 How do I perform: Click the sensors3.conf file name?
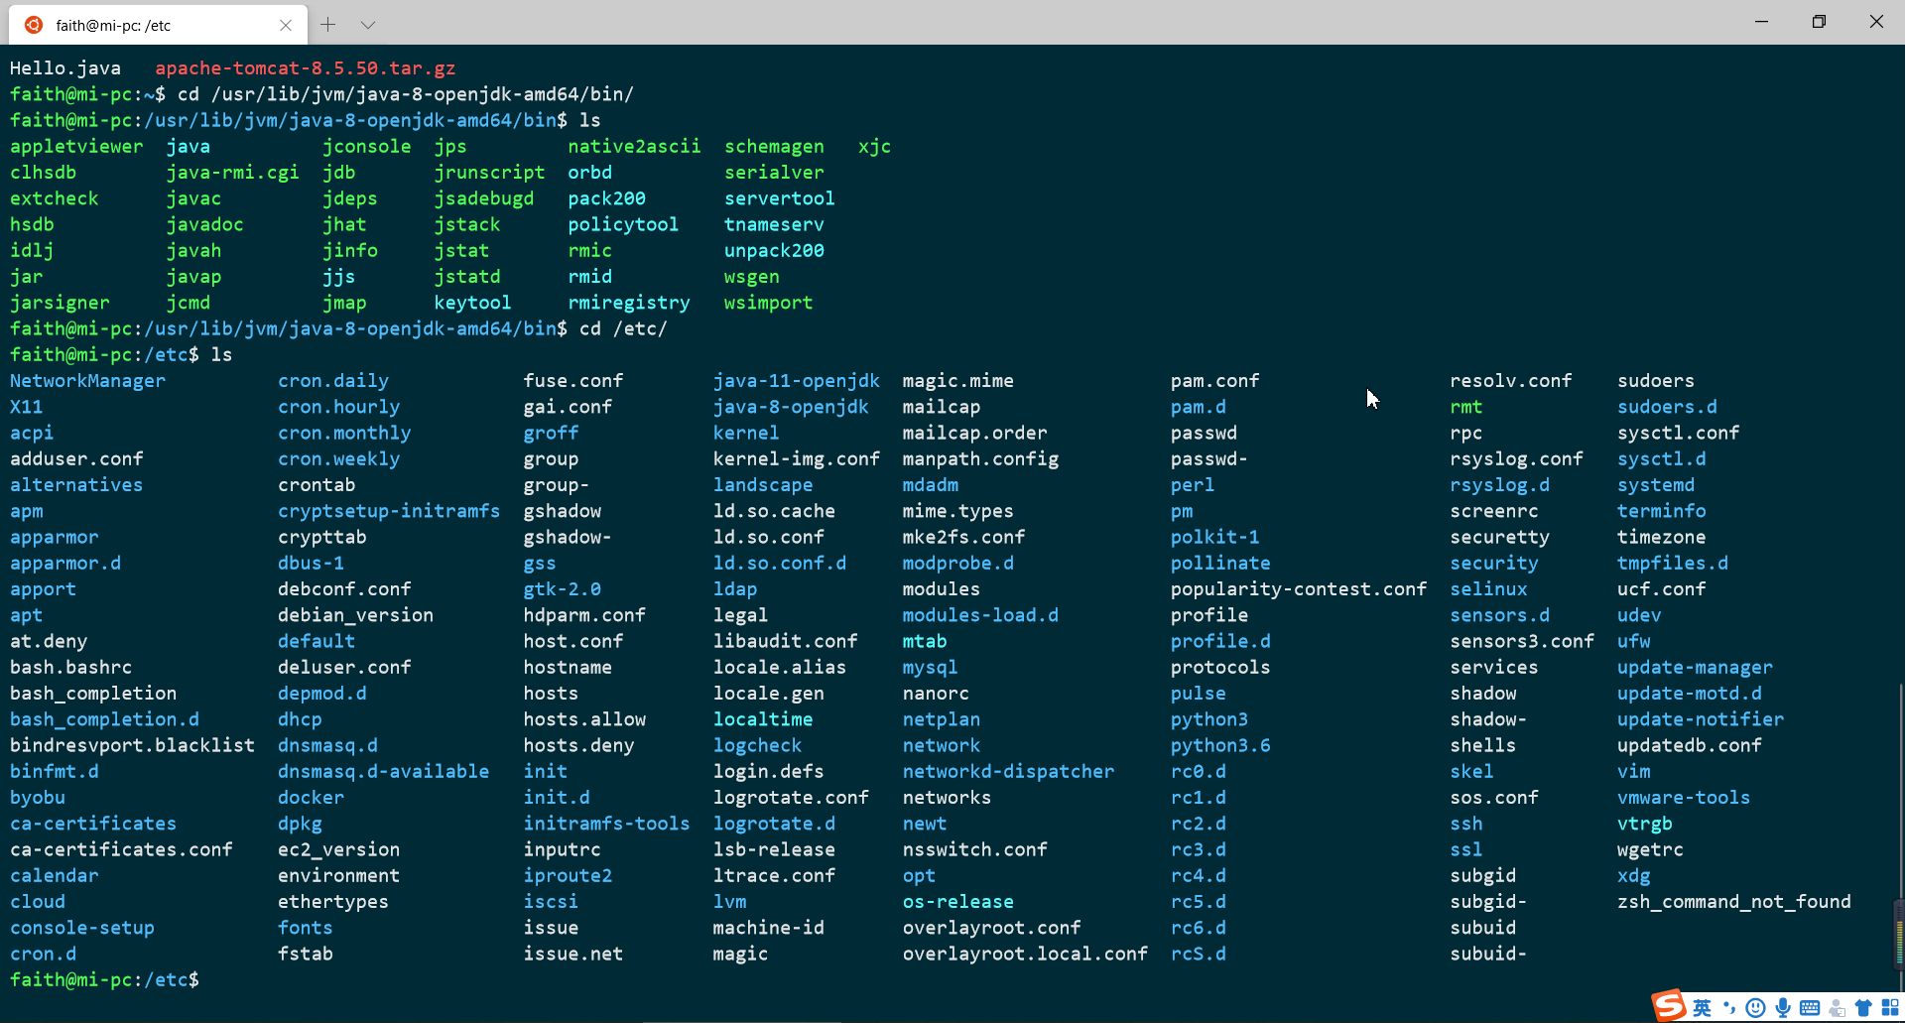click(1522, 641)
